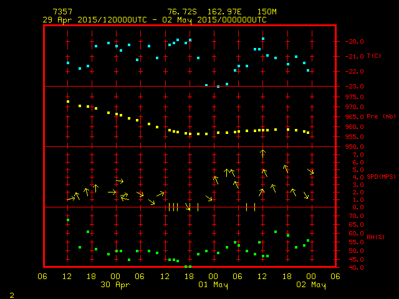Click the 950.0 pressure tick label

(353, 146)
